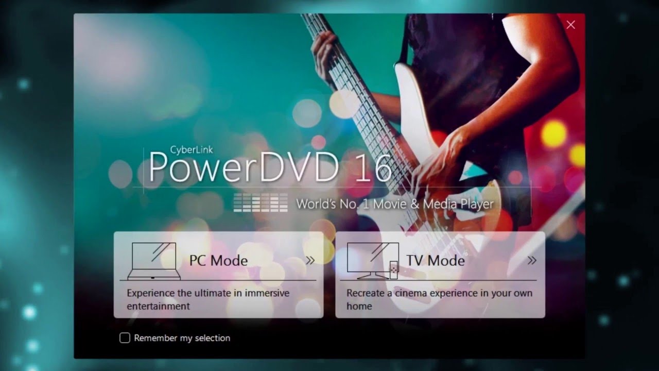The image size is (659, 371).
Task: Choose the TV Mode title text
Action: pos(436,260)
